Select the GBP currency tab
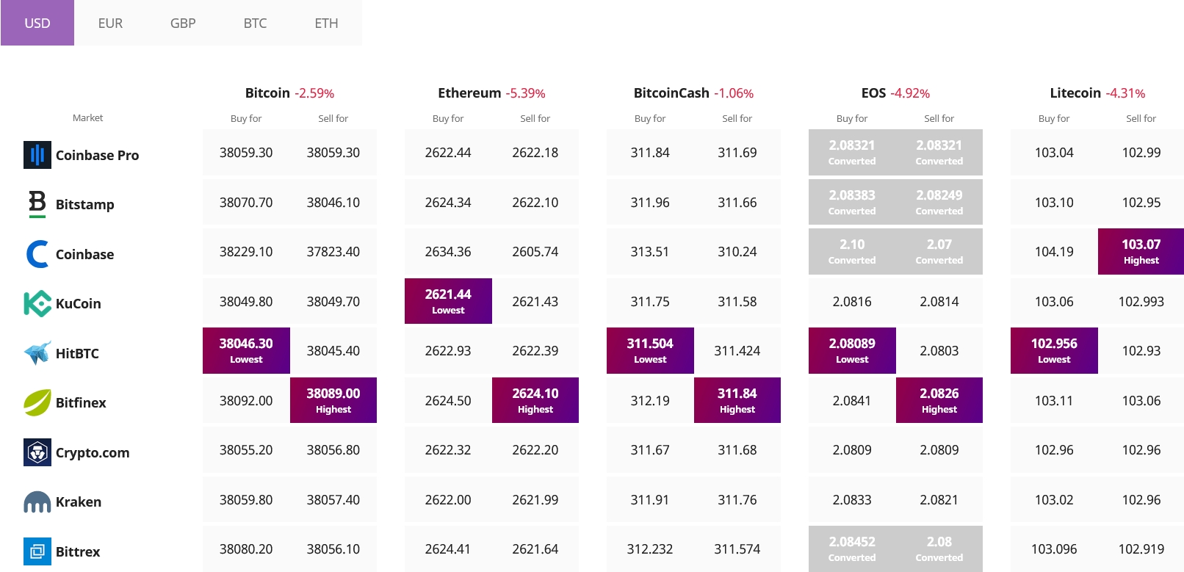Image resolution: width=1184 pixels, height=572 pixels. [183, 23]
